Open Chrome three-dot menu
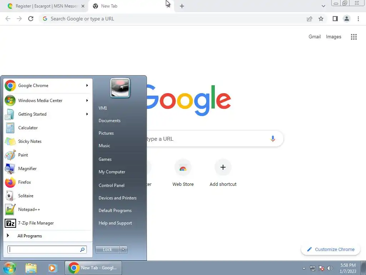 tap(358, 19)
